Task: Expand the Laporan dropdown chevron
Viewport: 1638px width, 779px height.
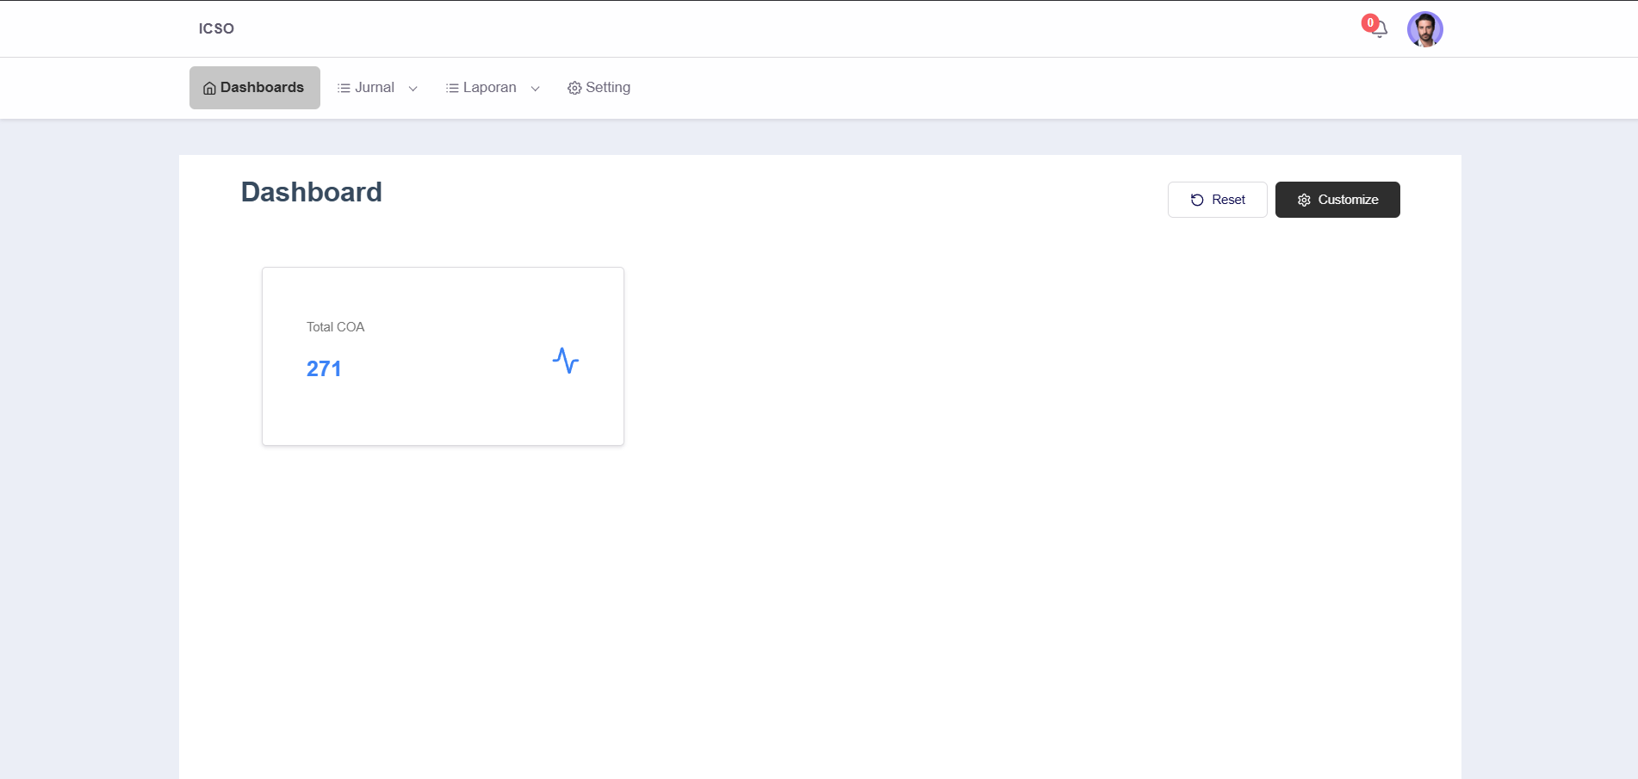Action: point(536,89)
